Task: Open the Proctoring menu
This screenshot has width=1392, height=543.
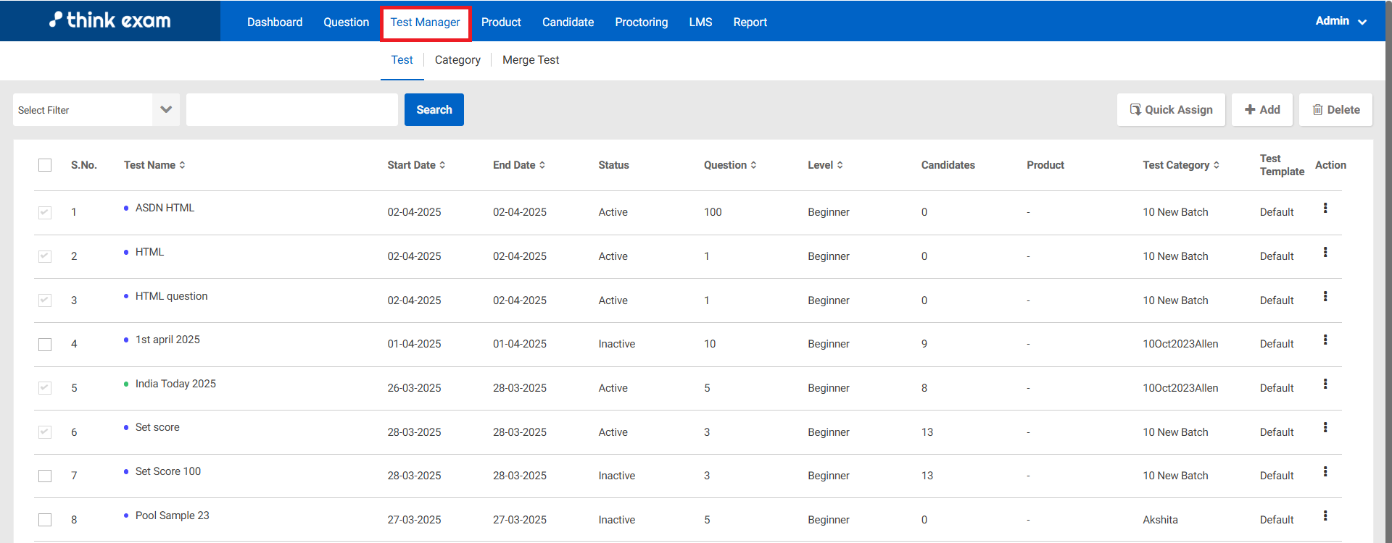Action: [641, 22]
